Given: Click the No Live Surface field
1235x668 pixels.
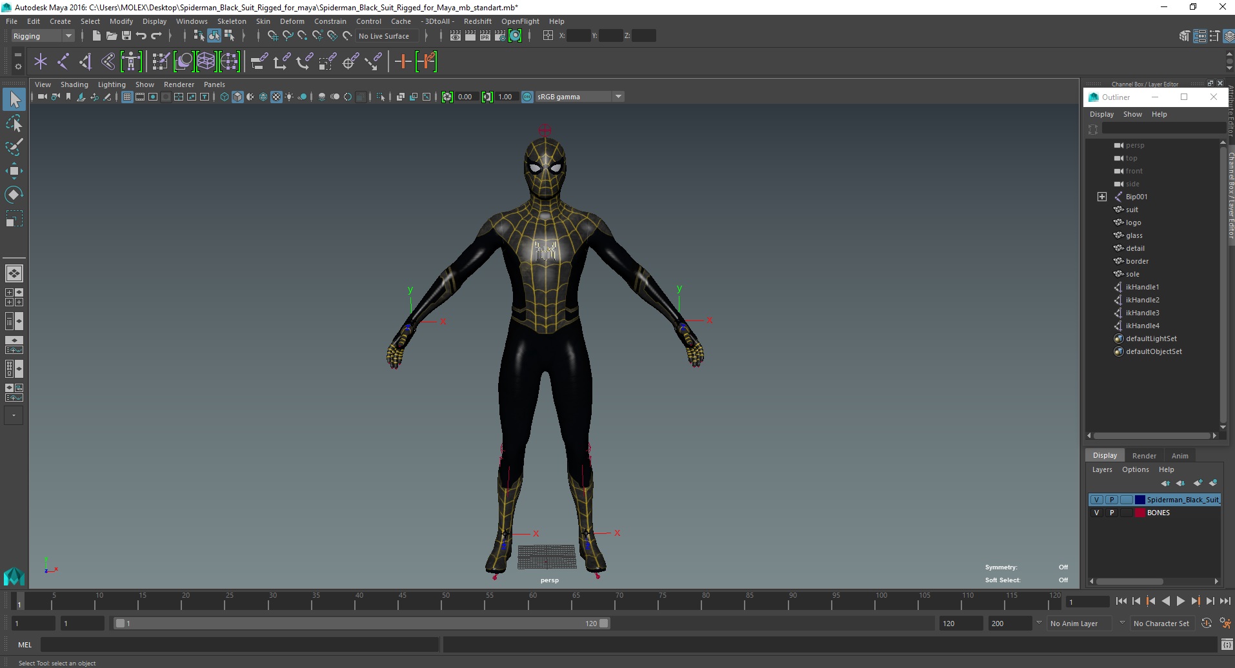Looking at the screenshot, I should 387,36.
